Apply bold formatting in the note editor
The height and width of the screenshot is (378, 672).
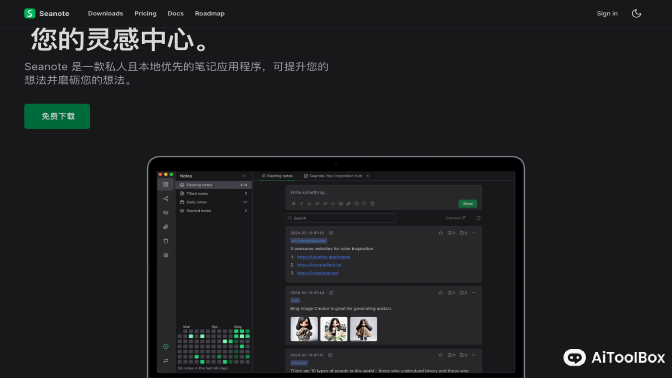coord(293,203)
